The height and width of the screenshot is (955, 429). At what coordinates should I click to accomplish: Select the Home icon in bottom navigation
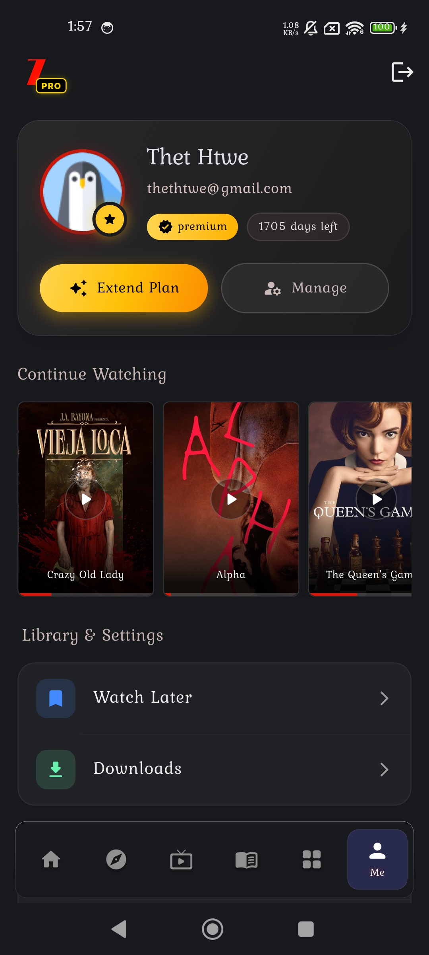tap(51, 860)
